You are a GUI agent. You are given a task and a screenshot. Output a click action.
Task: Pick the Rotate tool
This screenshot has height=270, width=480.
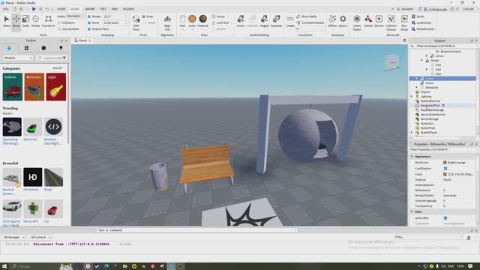35,21
